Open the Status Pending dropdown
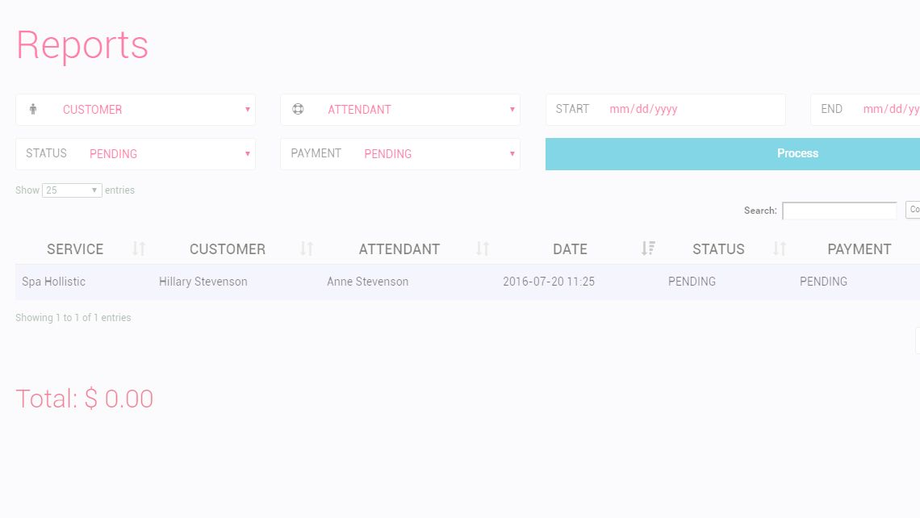Image resolution: width=920 pixels, height=518 pixels. tap(136, 153)
